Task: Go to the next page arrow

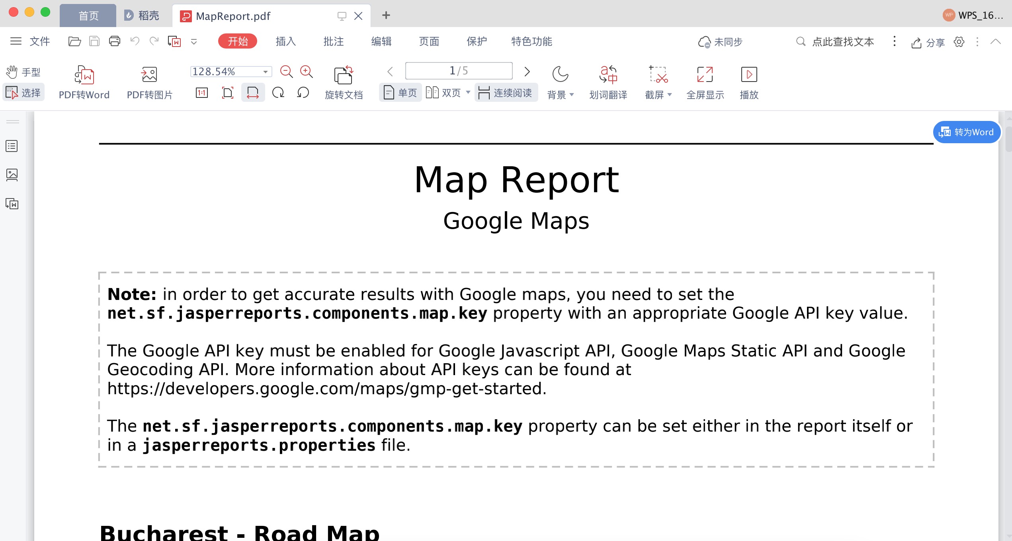Action: 527,72
